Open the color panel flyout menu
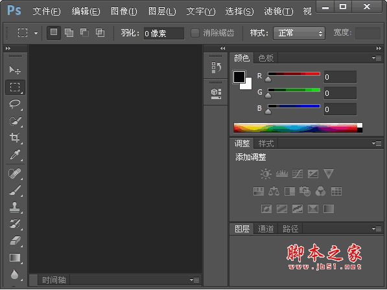This screenshot has width=387, height=290. (377, 58)
